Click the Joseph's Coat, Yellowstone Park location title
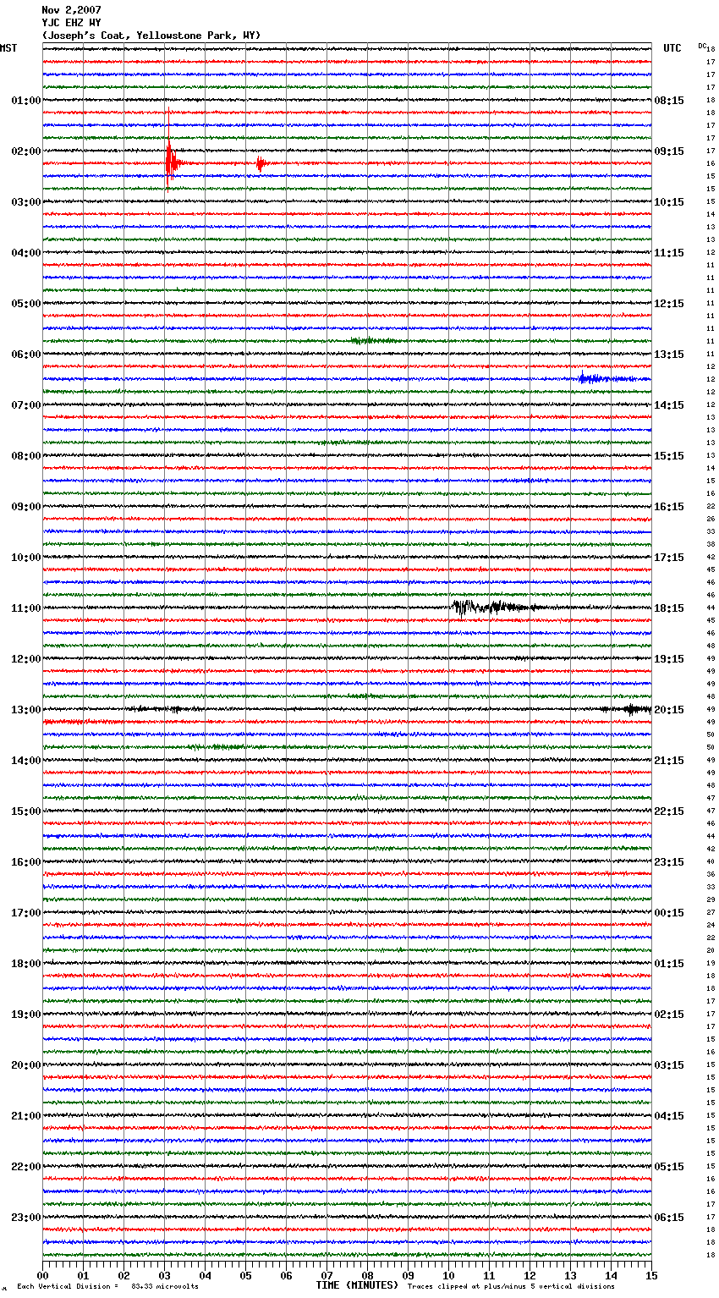The width and height of the screenshot is (719, 1298). coord(151,36)
